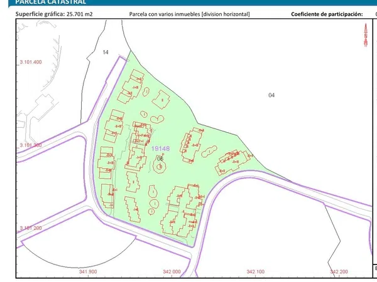Viewport: 377px width, 282px height.
Task: Click the coordinate label 3.101.400
Action: [31, 62]
